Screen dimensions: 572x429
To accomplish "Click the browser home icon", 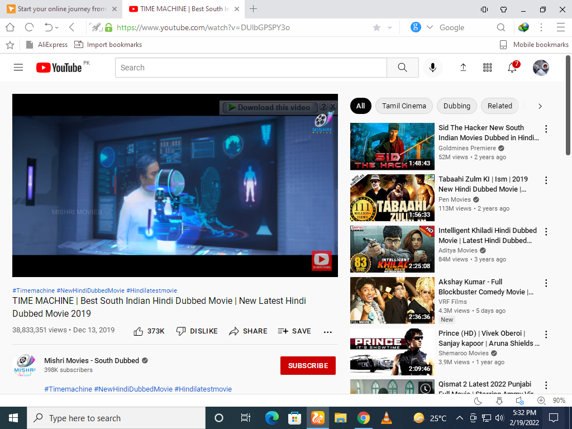I will pos(10,27).
